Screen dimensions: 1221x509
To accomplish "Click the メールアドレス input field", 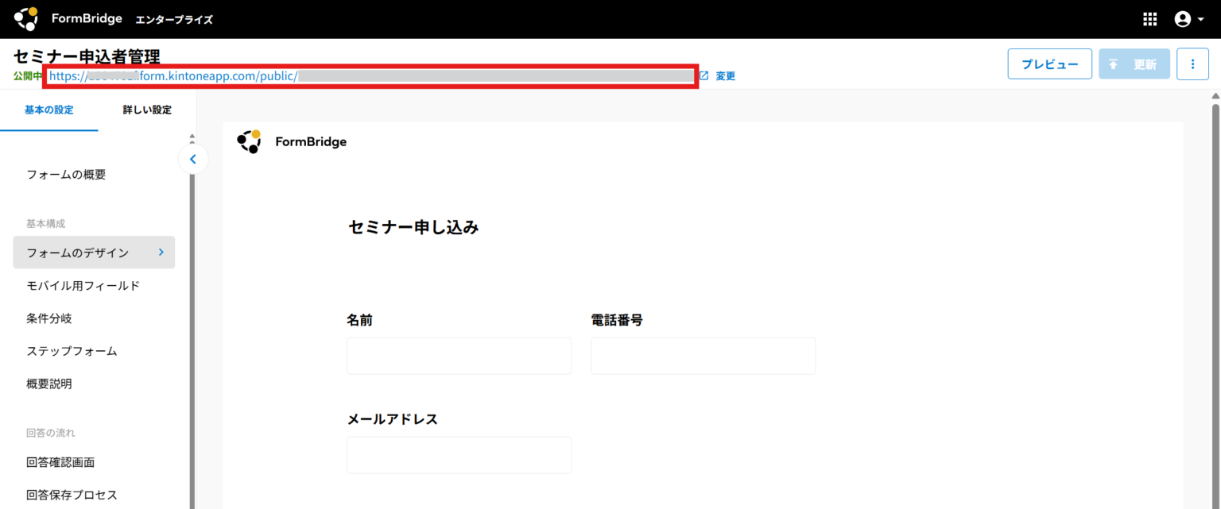I will [x=459, y=454].
